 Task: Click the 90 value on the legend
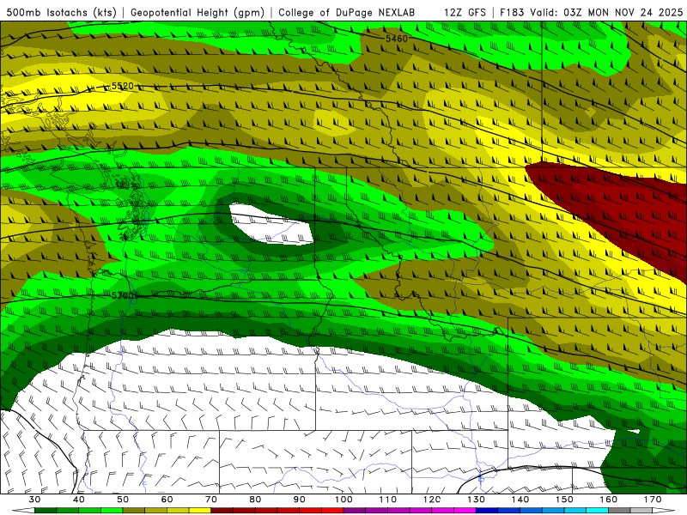point(300,500)
